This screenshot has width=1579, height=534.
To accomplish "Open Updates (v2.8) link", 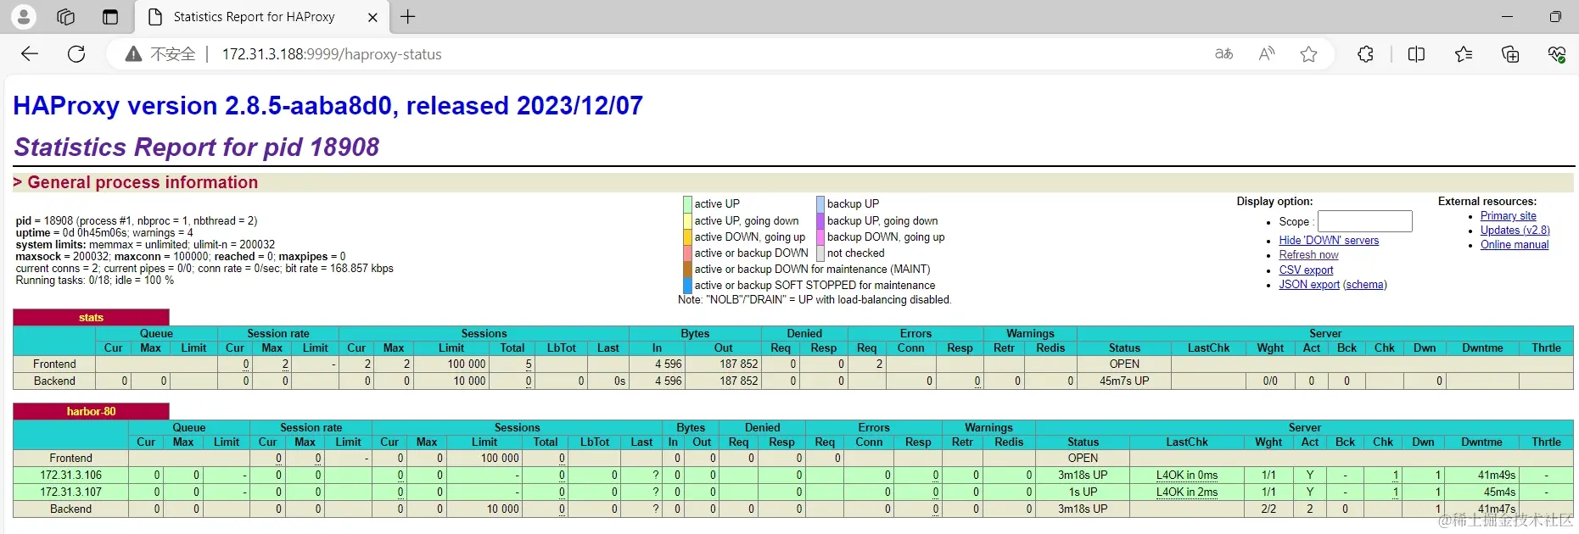I will point(1515,231).
